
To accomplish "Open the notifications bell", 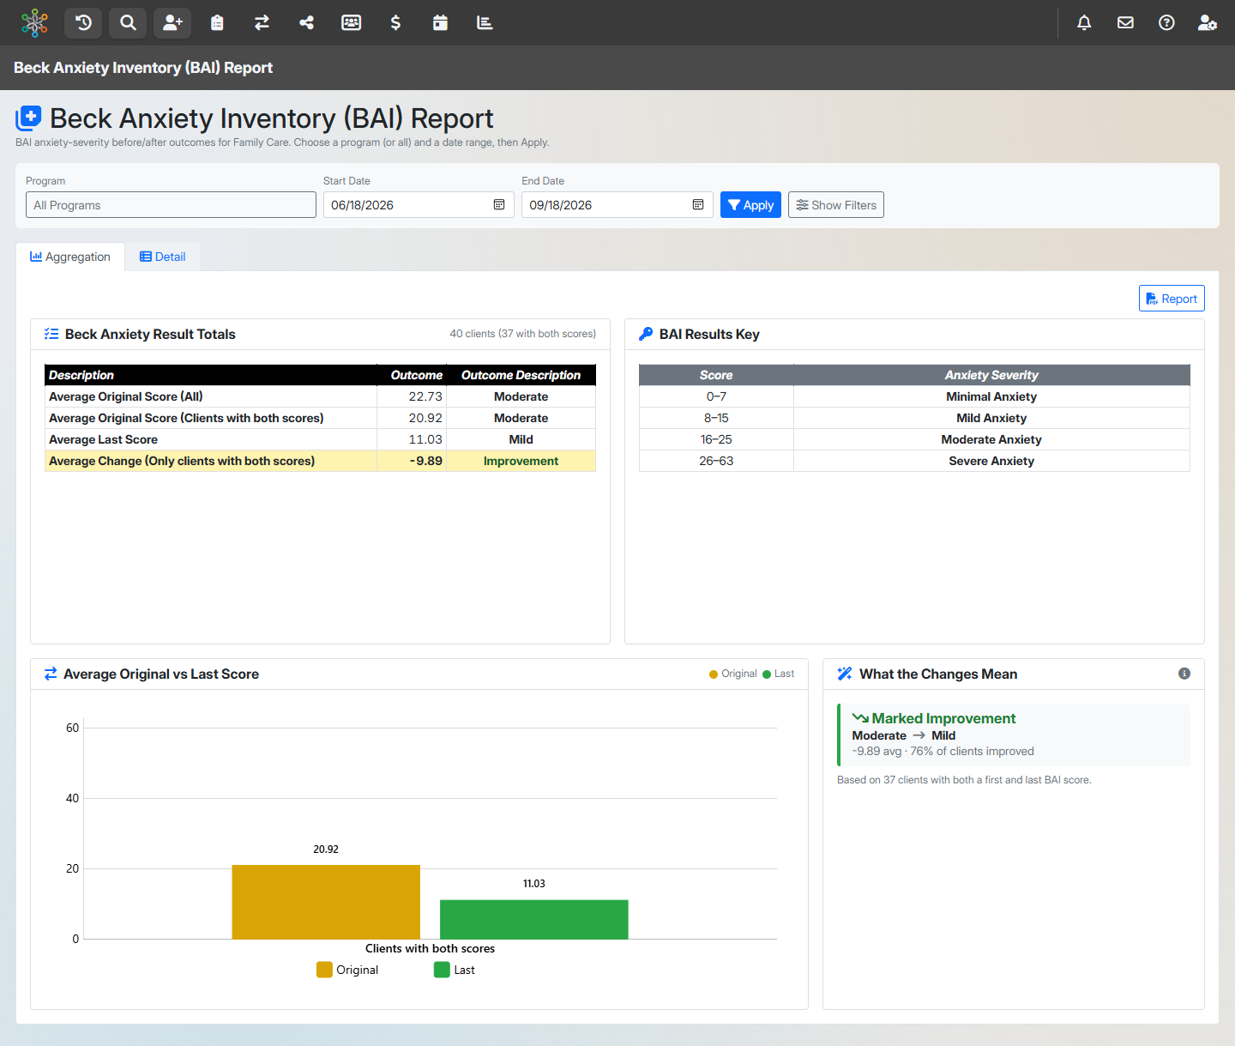I will point(1084,23).
